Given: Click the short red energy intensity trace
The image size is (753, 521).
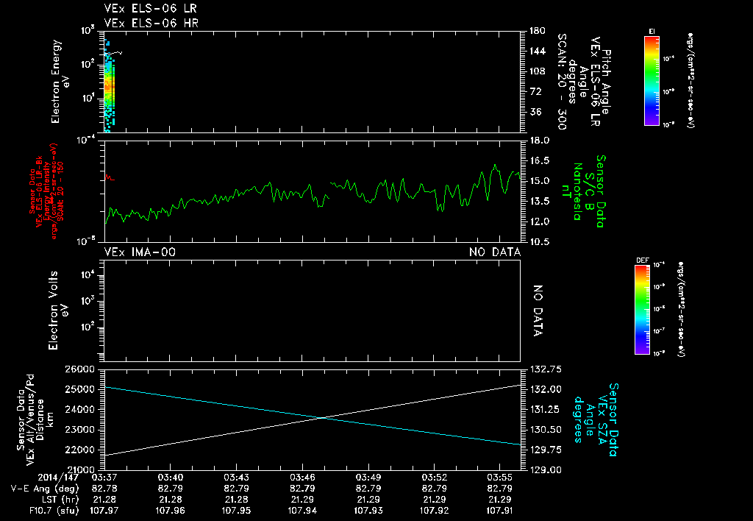Looking at the screenshot, I should point(110,178).
